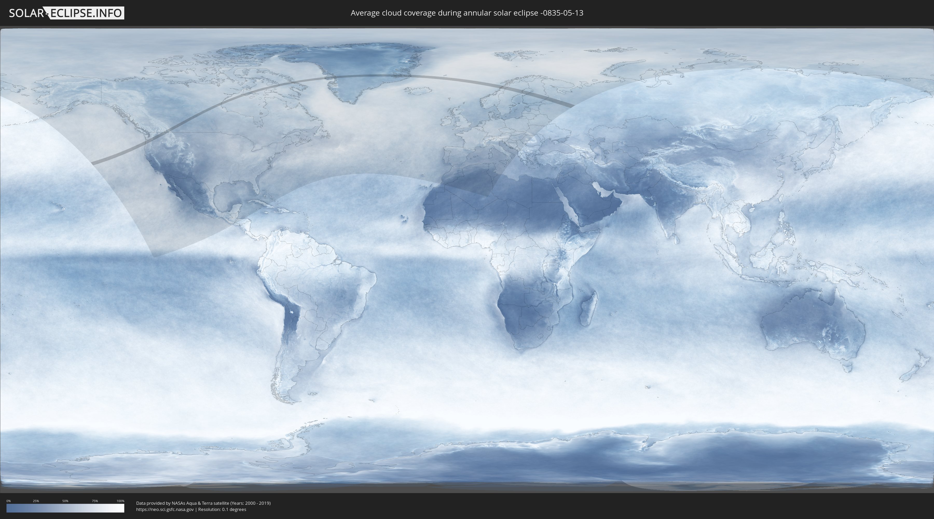
Task: Click the 100% legend label
Action: tap(120, 501)
